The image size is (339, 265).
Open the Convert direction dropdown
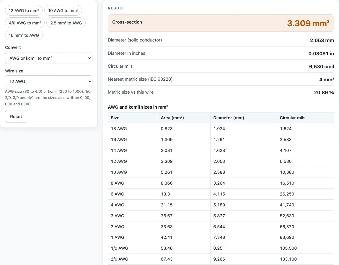tap(49, 58)
